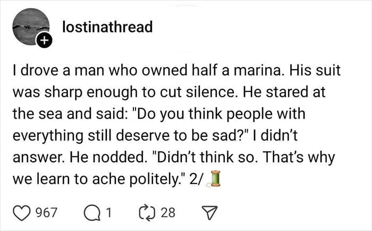Click the phrase "That's why" in the post
The image size is (372, 231).
tap(299, 158)
